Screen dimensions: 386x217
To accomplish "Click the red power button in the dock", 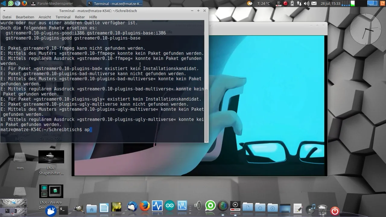I will tap(335, 211).
